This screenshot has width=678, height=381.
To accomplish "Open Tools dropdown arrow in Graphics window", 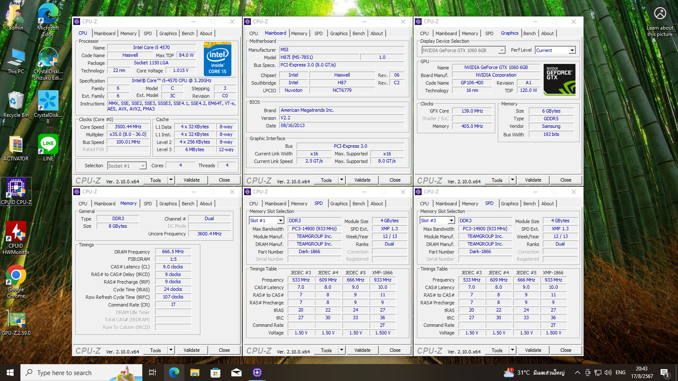I will click(x=512, y=180).
